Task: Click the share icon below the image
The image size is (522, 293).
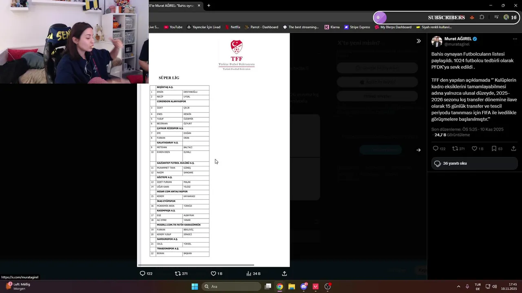Action: (284, 273)
